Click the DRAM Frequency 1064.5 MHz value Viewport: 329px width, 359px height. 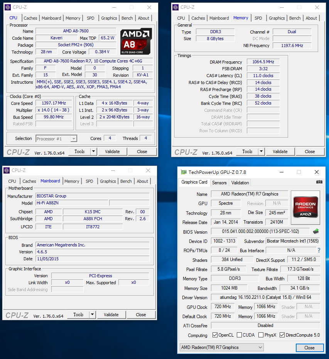[263, 62]
